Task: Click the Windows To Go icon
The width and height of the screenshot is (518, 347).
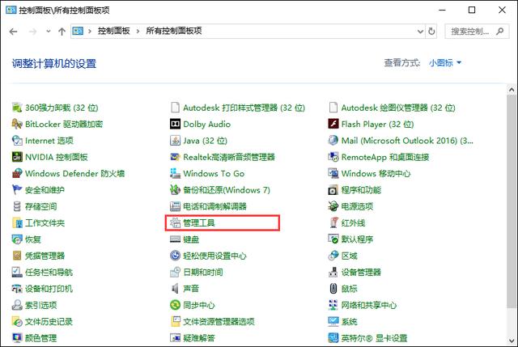Action: (x=175, y=174)
